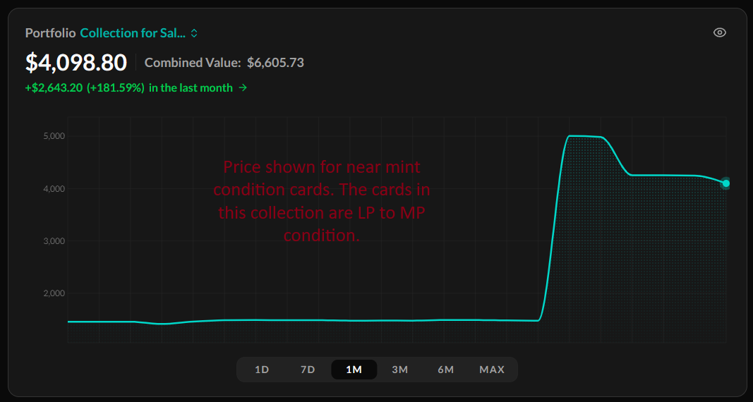The height and width of the screenshot is (402, 753).
Task: Select the 7D time range
Action: [x=308, y=370]
